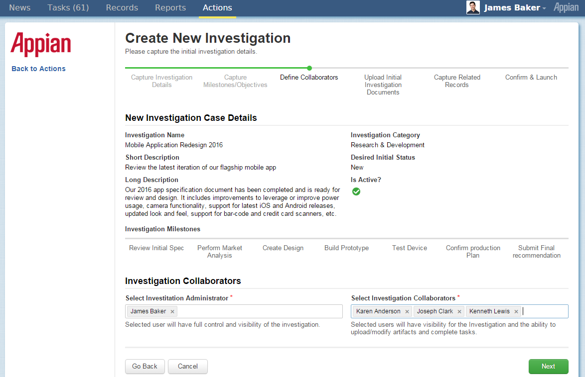Switch to the Records tab
This screenshot has height=377, width=585.
[122, 7]
